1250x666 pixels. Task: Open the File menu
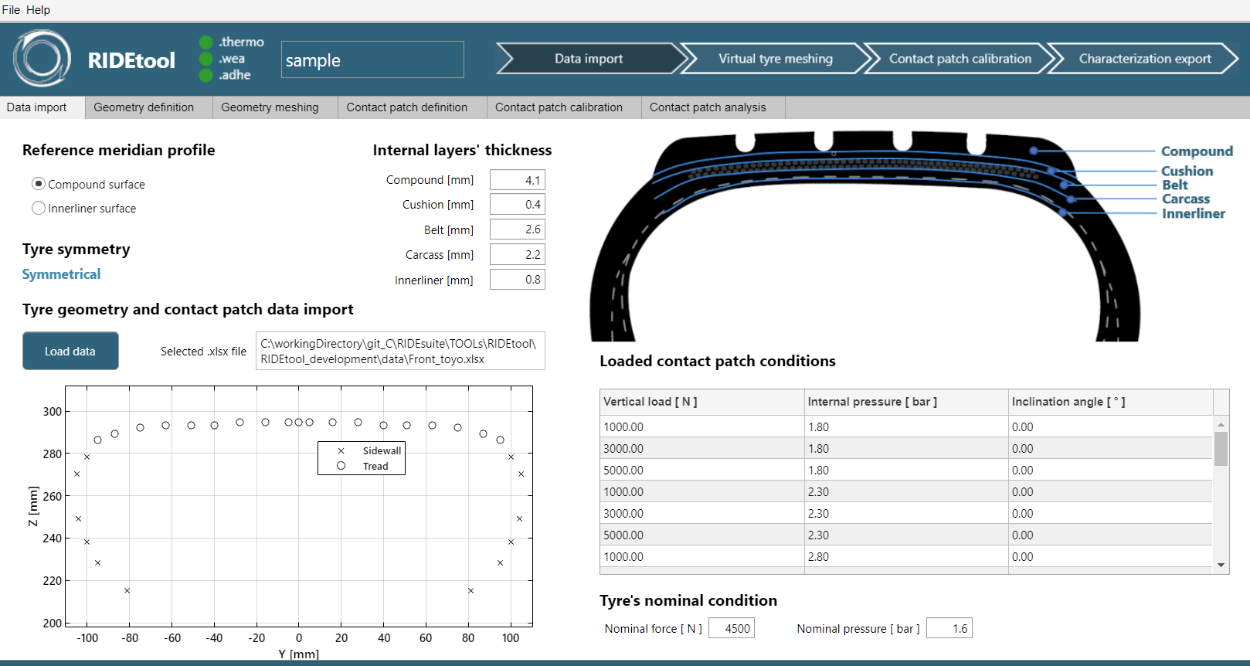click(11, 10)
